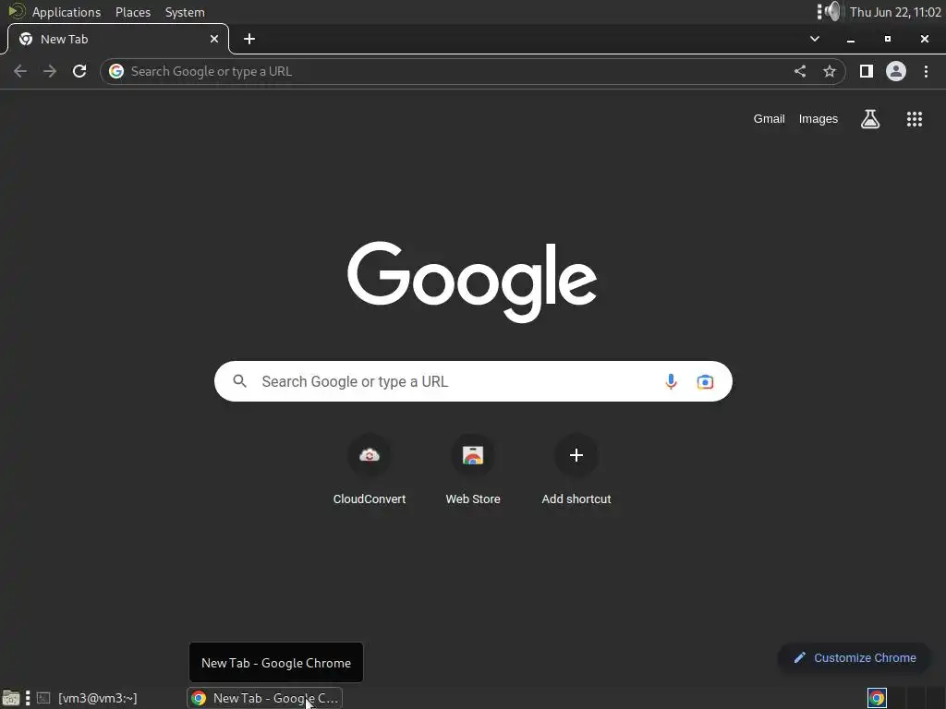The image size is (946, 709).
Task: Open a new tab with plus button
Action: point(249,39)
